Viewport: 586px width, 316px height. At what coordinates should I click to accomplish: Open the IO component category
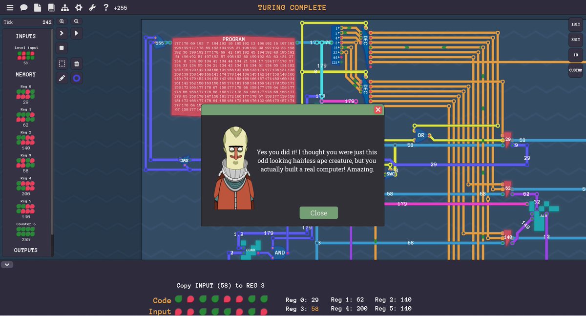tap(575, 55)
